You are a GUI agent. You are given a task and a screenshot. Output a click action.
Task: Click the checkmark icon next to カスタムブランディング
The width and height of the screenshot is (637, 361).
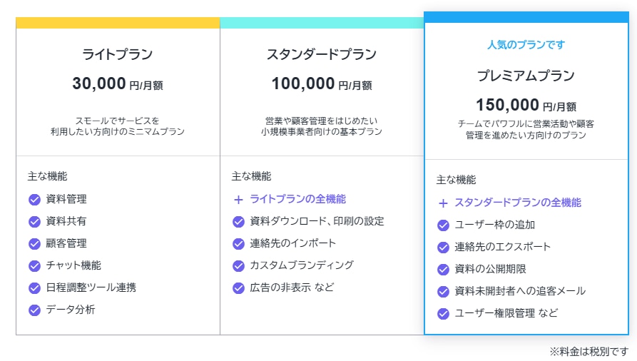point(238,265)
